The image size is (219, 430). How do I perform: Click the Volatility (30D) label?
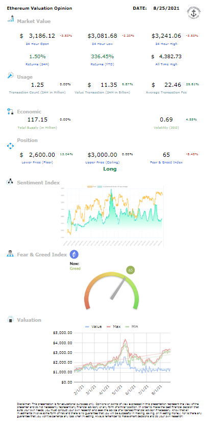coord(166,128)
